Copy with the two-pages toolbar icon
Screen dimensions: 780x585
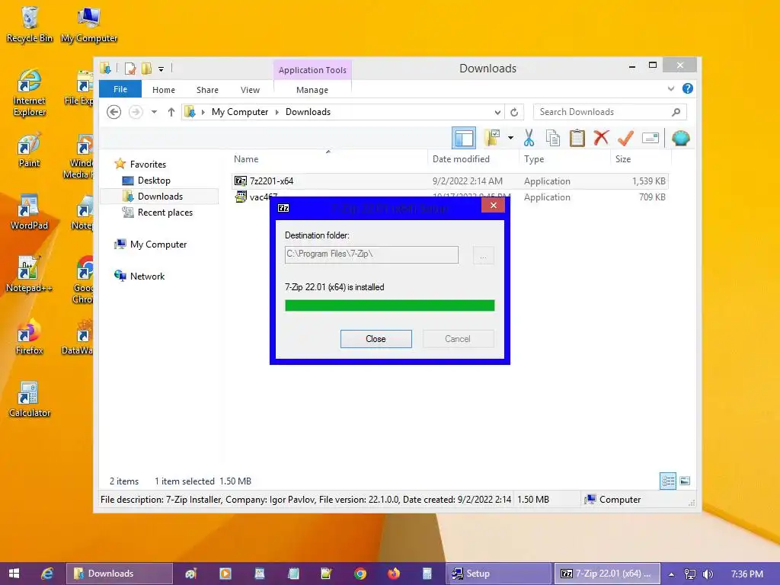click(x=553, y=139)
